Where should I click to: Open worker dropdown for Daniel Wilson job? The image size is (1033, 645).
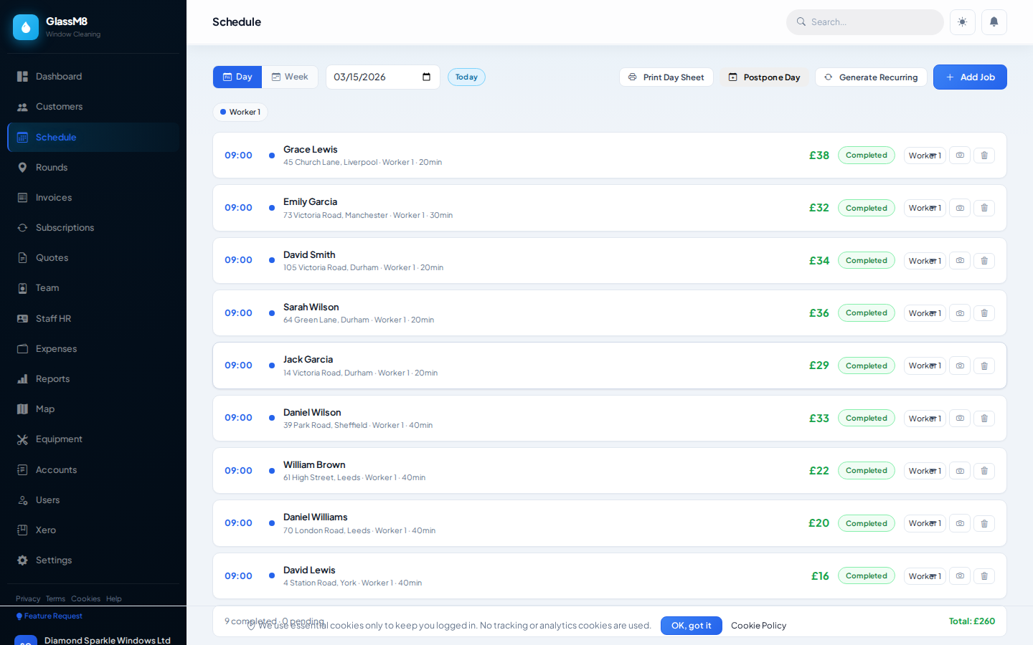point(925,419)
